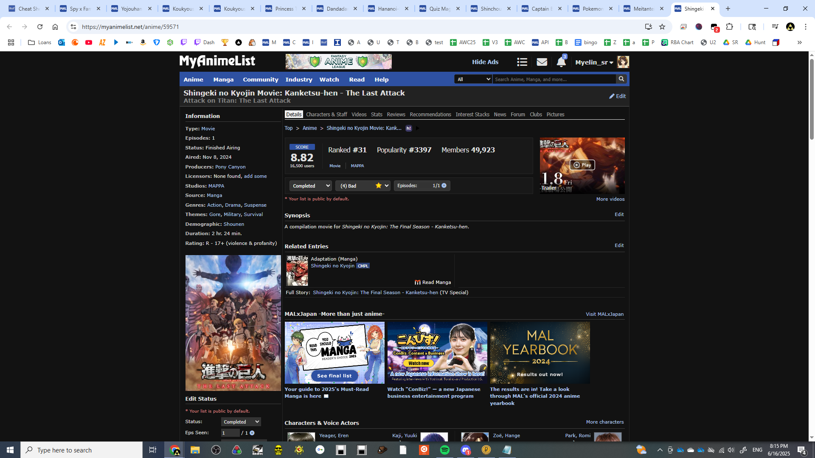The image size is (815, 458).
Task: Click the search magnifier button
Action: click(621, 79)
